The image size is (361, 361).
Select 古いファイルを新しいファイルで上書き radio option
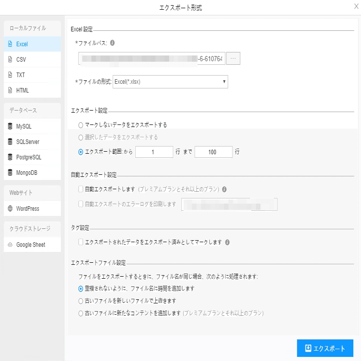coord(80,301)
